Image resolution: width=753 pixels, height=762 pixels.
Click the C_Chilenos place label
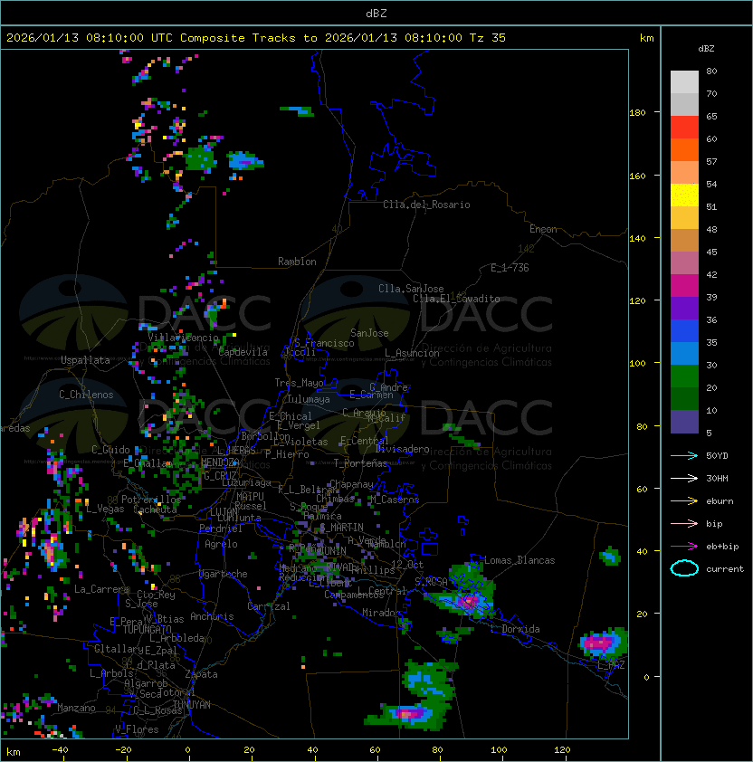[86, 395]
